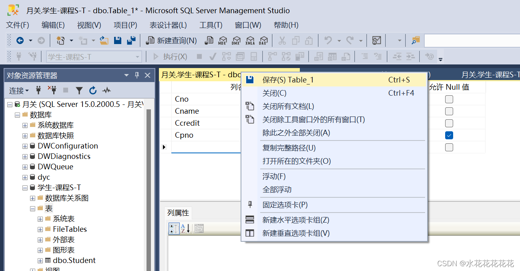Check Allow Null for the Cno row

449,99
